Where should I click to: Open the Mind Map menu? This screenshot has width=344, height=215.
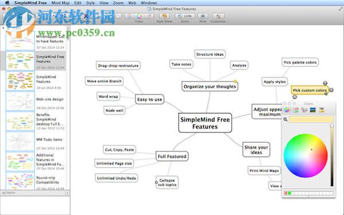tap(60, 3)
